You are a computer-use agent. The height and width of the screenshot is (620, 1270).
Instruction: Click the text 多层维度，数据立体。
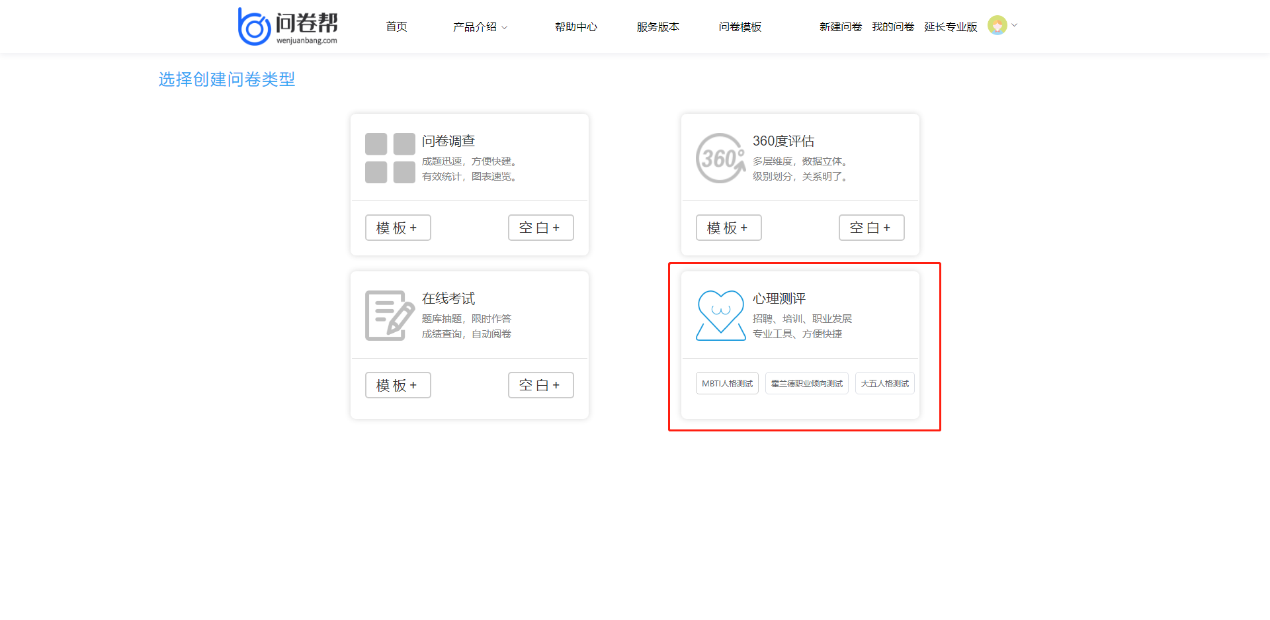click(802, 161)
